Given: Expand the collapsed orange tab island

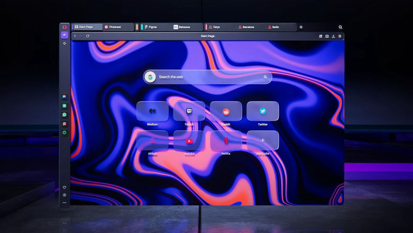Looking at the screenshot, I should [x=137, y=27].
